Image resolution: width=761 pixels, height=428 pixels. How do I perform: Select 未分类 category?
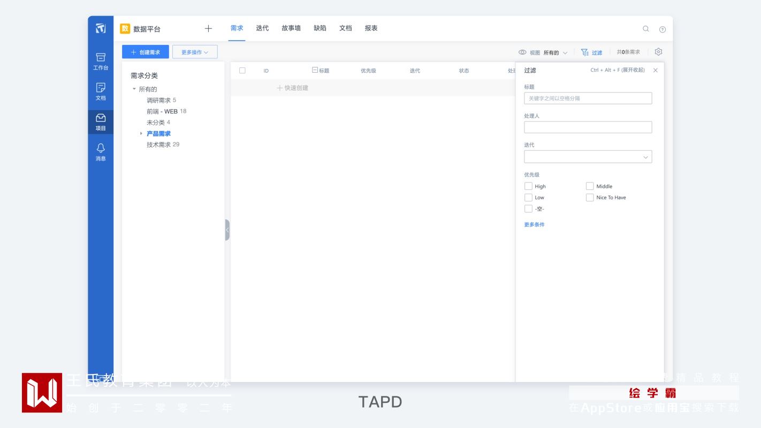(158, 123)
